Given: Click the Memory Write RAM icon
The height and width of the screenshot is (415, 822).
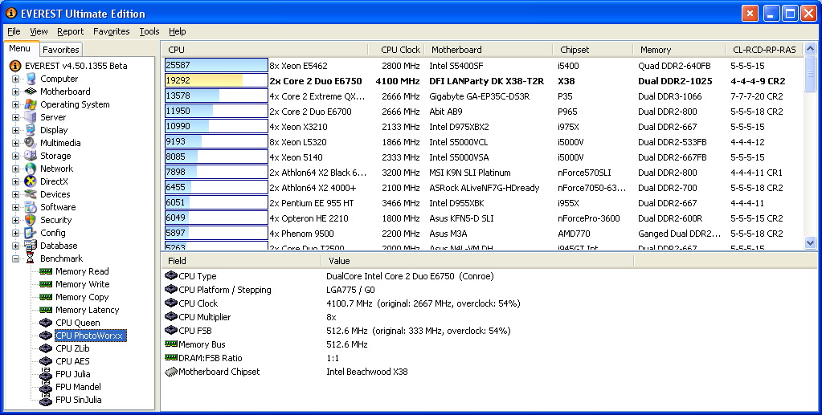Looking at the screenshot, I should (46, 284).
